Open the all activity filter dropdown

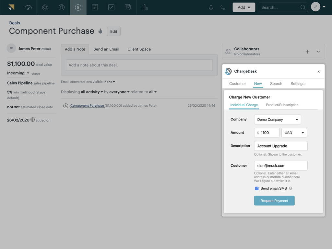(x=92, y=92)
